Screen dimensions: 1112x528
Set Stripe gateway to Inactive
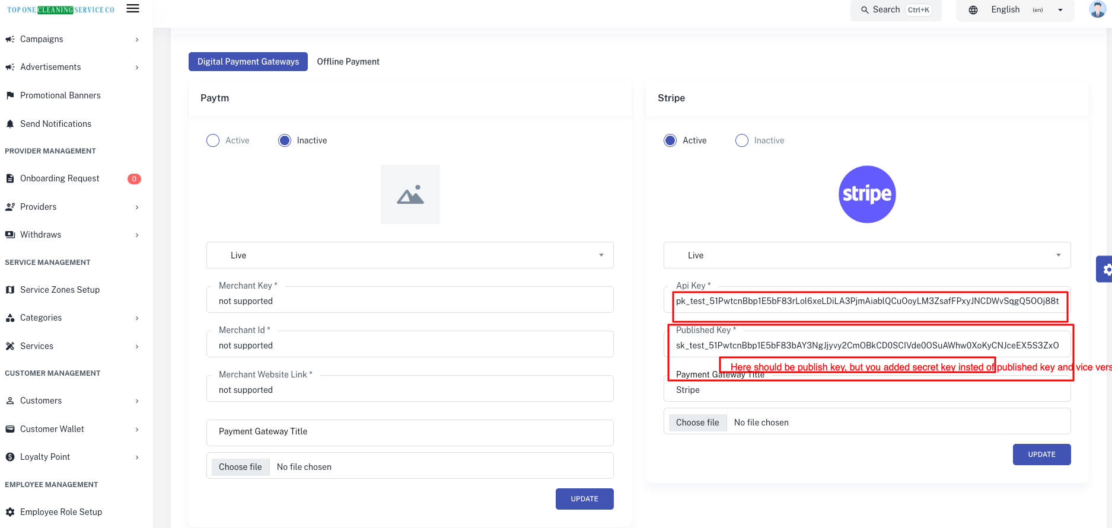click(742, 140)
